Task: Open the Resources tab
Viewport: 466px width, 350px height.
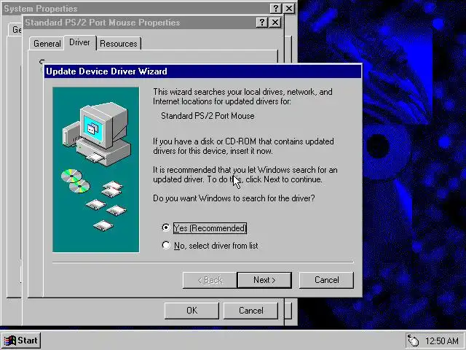Action: (119, 44)
